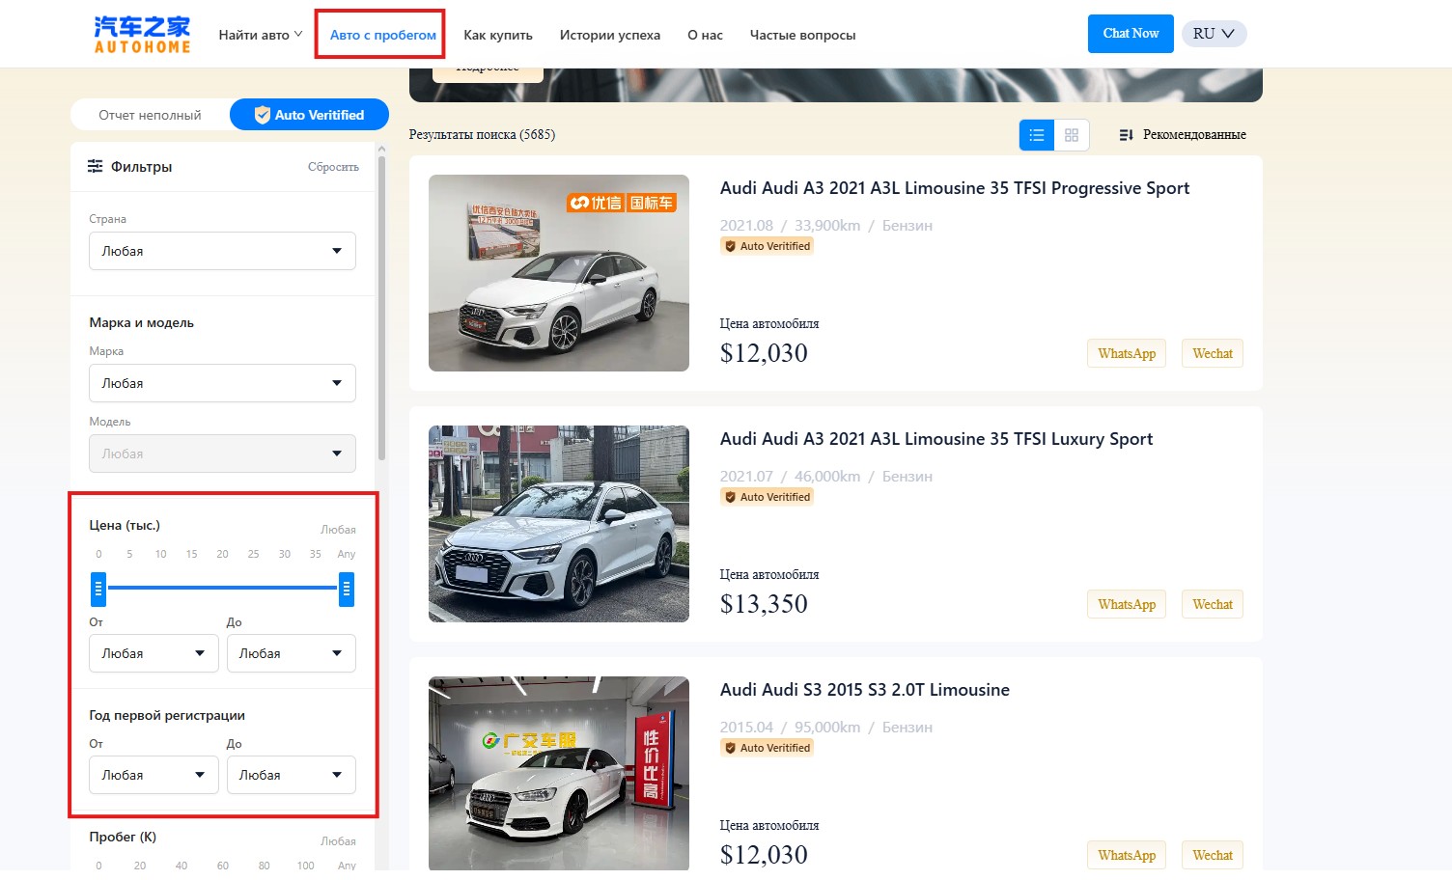Image resolution: width=1452 pixels, height=880 pixels.
Task: Click the price slider track
Action: click(222, 588)
